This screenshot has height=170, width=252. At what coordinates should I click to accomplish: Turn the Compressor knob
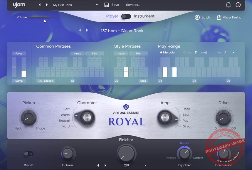[224, 154]
